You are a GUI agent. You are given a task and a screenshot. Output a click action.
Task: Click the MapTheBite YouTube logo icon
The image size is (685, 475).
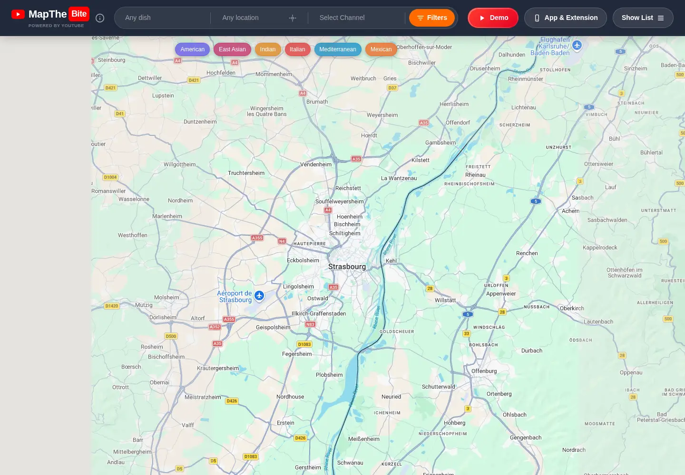18,14
